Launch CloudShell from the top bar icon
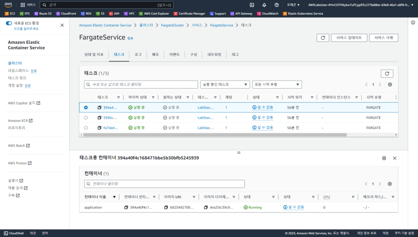The height and width of the screenshot is (237, 418). (251, 5)
